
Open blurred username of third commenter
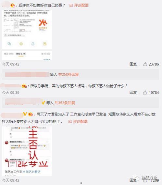coord(12,115)
